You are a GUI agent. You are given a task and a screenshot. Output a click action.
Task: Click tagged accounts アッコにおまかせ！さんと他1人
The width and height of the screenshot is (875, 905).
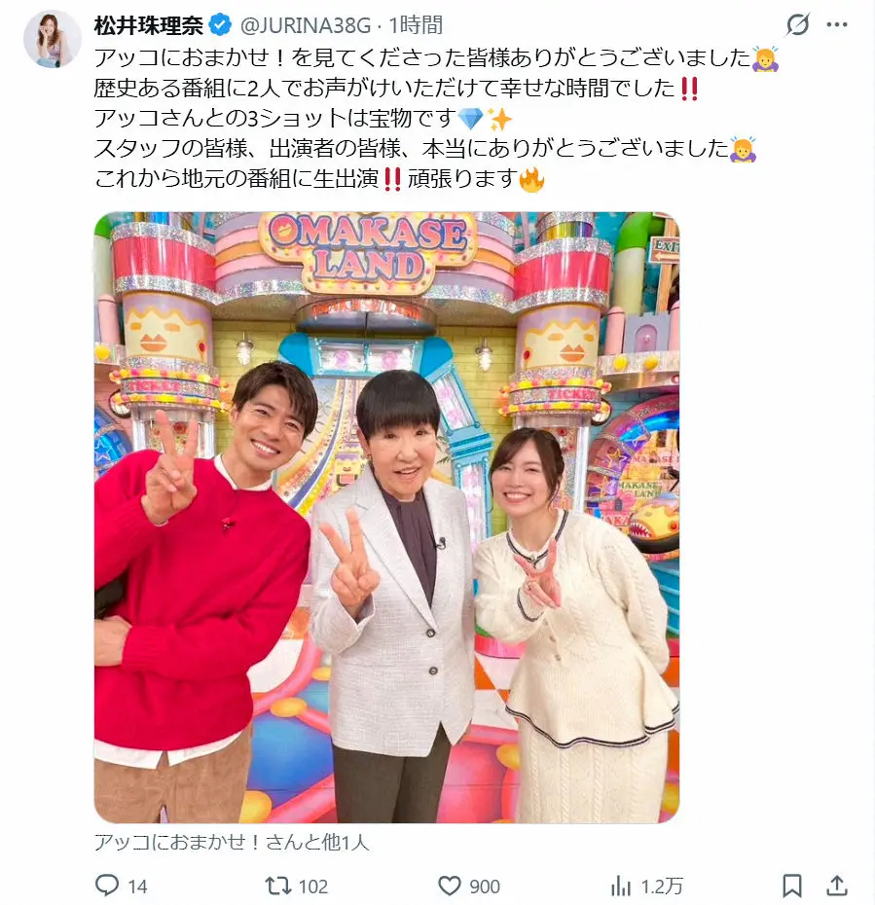[232, 842]
